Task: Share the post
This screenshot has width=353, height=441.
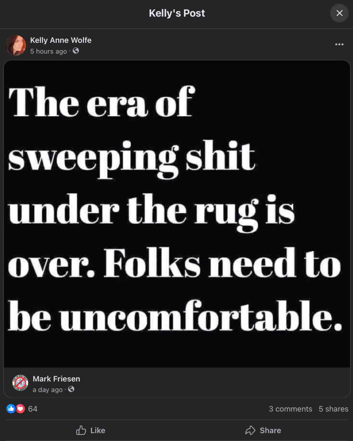Action: pos(263,430)
